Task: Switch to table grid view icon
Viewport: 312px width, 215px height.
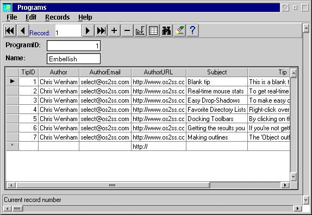Action: pos(153,30)
